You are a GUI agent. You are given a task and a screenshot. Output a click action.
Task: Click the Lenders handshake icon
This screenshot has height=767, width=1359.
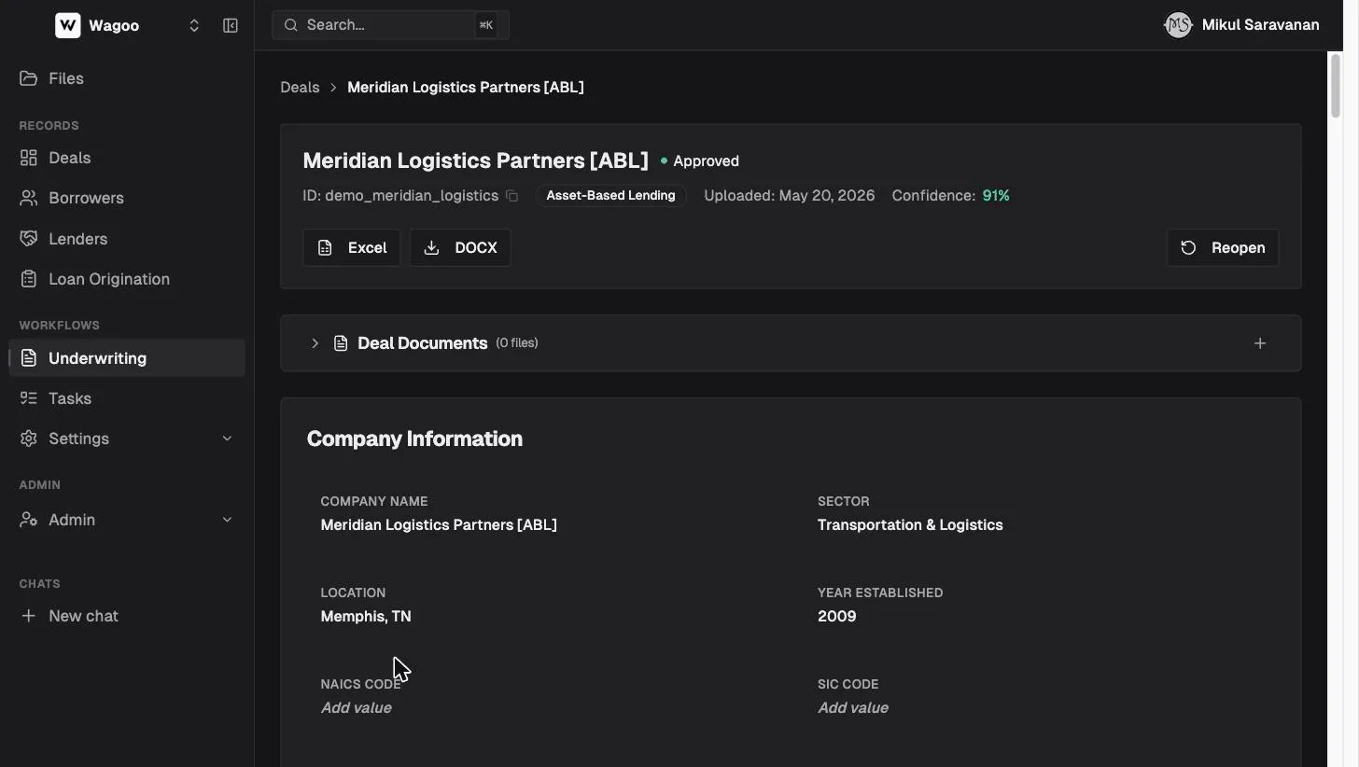click(29, 239)
